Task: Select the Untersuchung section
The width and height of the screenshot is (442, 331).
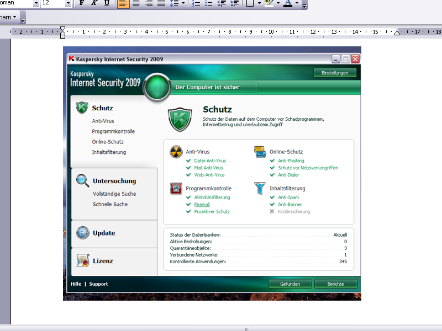Action: (x=114, y=181)
